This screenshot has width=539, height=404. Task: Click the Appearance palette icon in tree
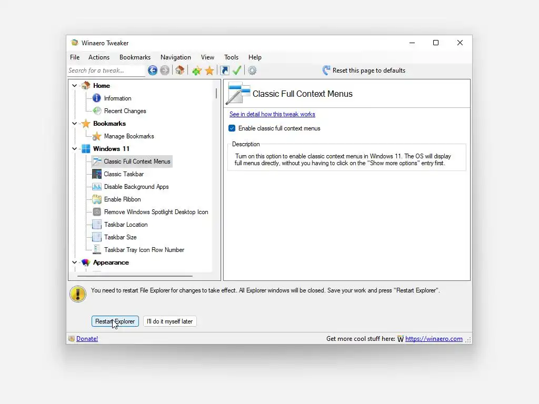(x=86, y=262)
